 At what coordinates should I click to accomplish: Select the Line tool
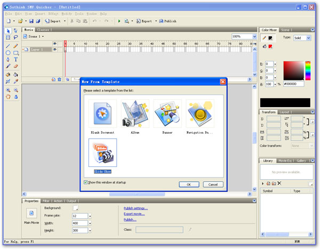8,46
